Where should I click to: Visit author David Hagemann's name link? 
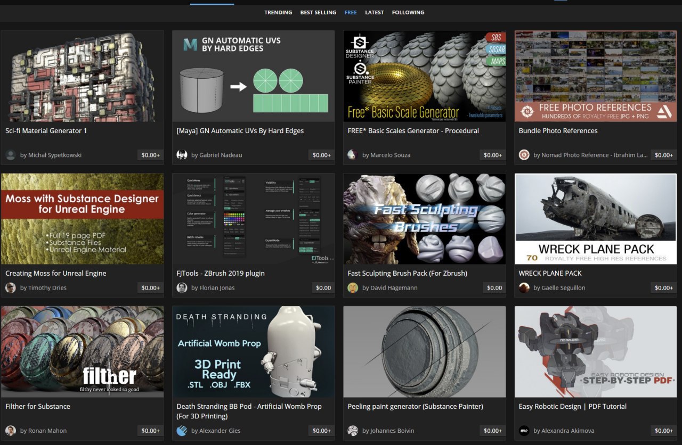pyautogui.click(x=394, y=287)
